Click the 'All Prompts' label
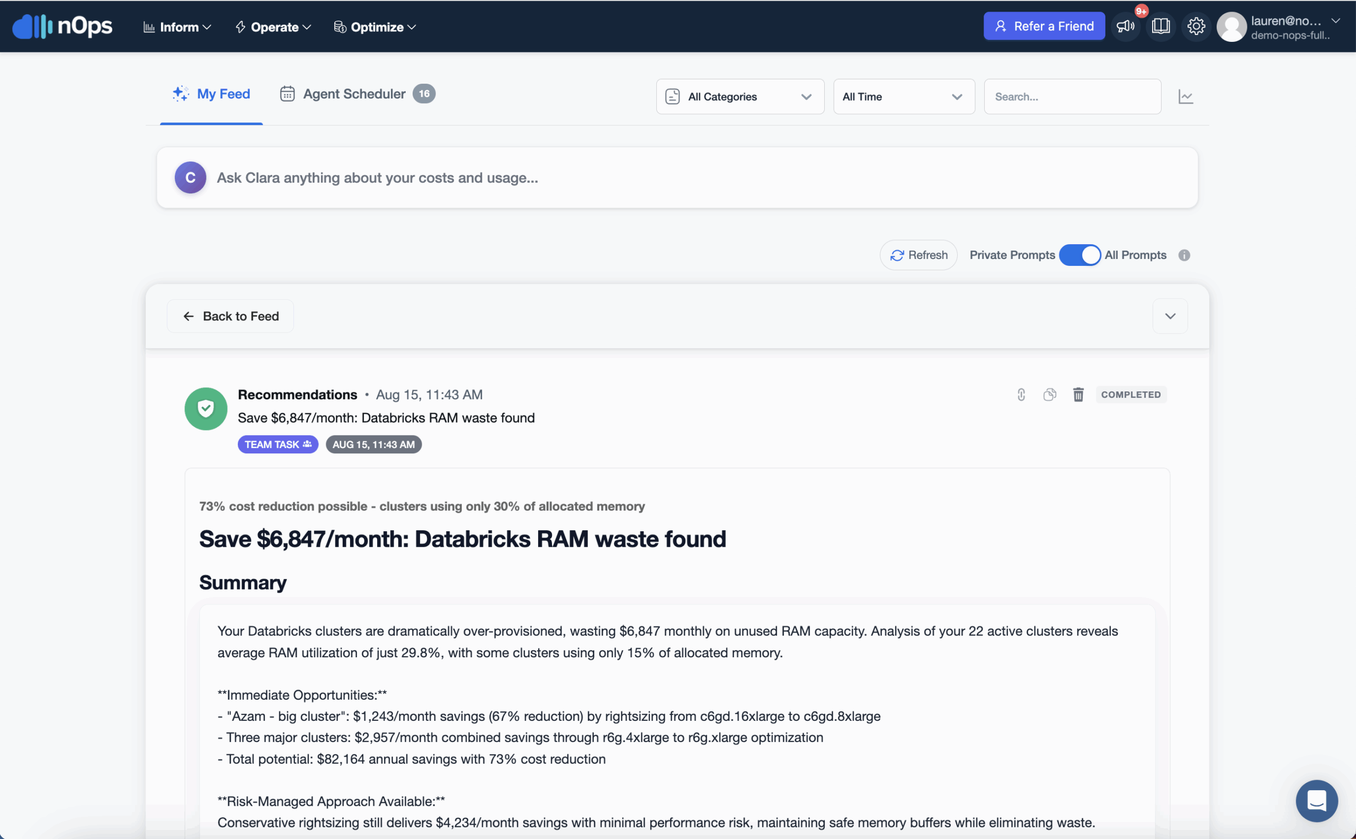This screenshot has width=1356, height=839. [1135, 255]
